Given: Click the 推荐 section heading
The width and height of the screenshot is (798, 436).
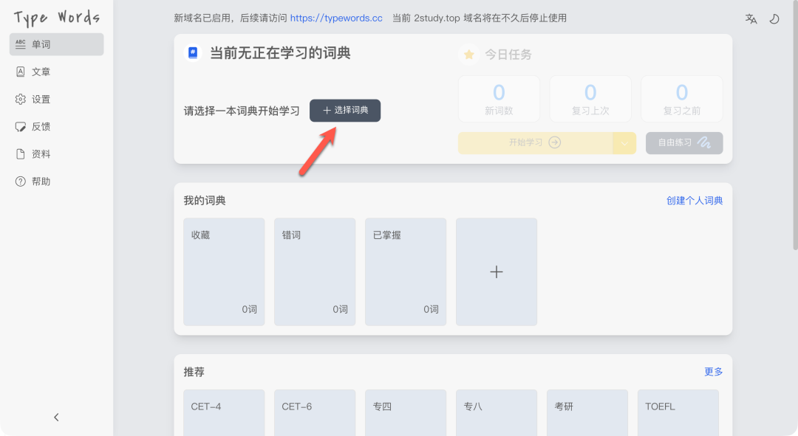Looking at the screenshot, I should click(194, 372).
